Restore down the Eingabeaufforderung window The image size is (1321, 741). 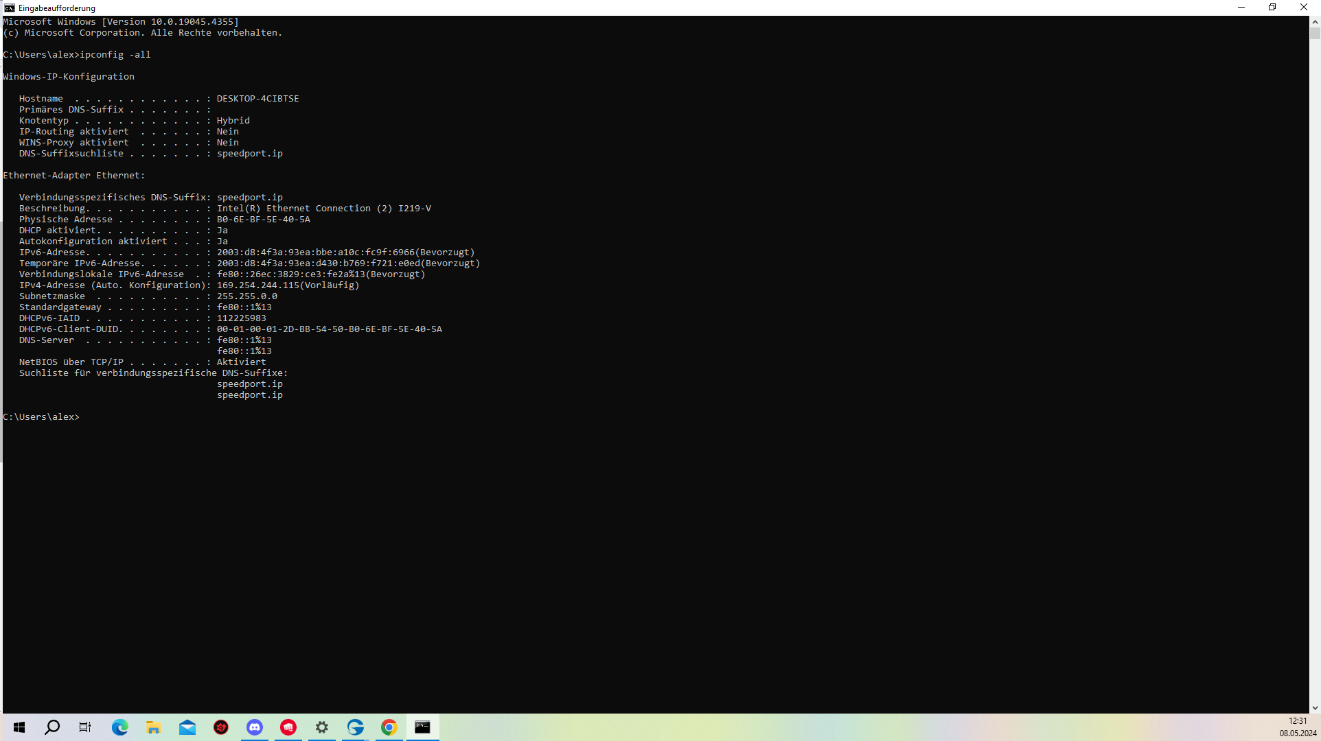click(x=1272, y=8)
